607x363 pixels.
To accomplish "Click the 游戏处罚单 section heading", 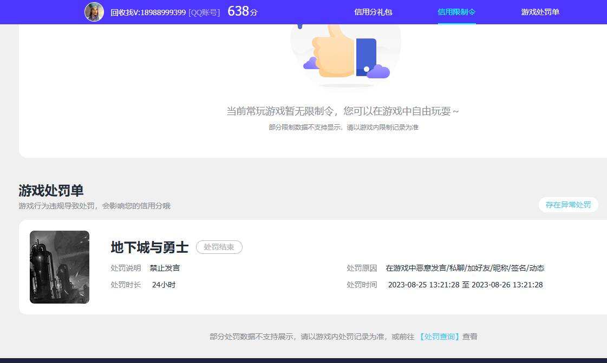I will click(x=51, y=190).
